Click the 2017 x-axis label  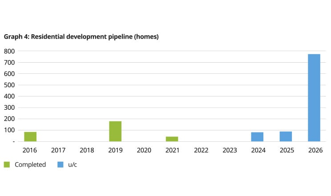[58, 150]
